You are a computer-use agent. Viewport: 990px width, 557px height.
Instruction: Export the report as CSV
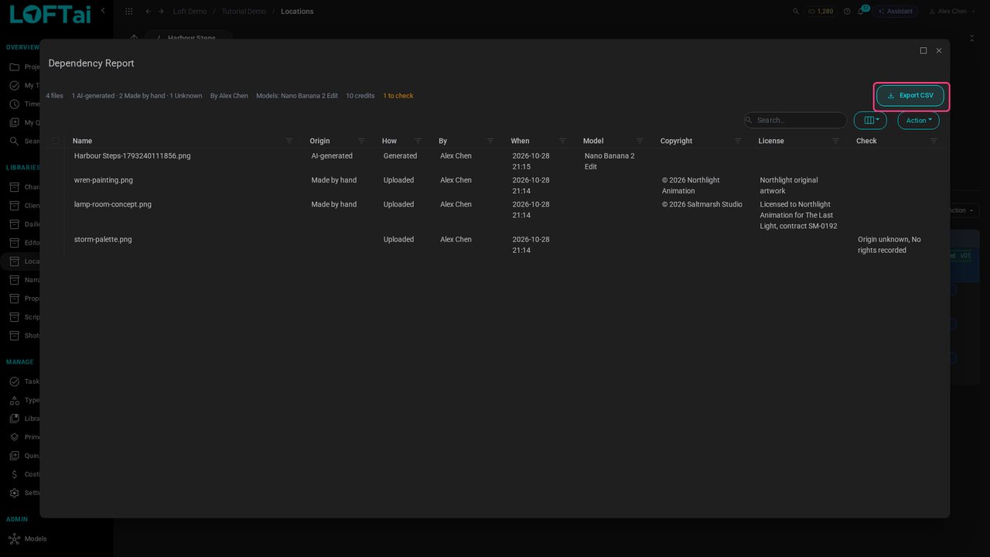tap(910, 95)
